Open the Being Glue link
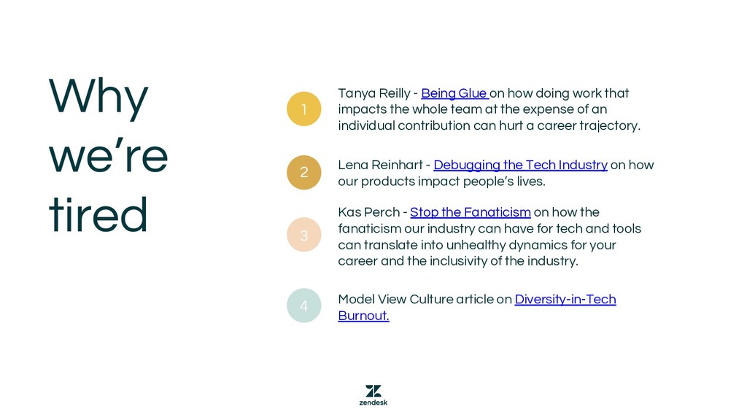Image resolution: width=747 pixels, height=420 pixels. 455,93
